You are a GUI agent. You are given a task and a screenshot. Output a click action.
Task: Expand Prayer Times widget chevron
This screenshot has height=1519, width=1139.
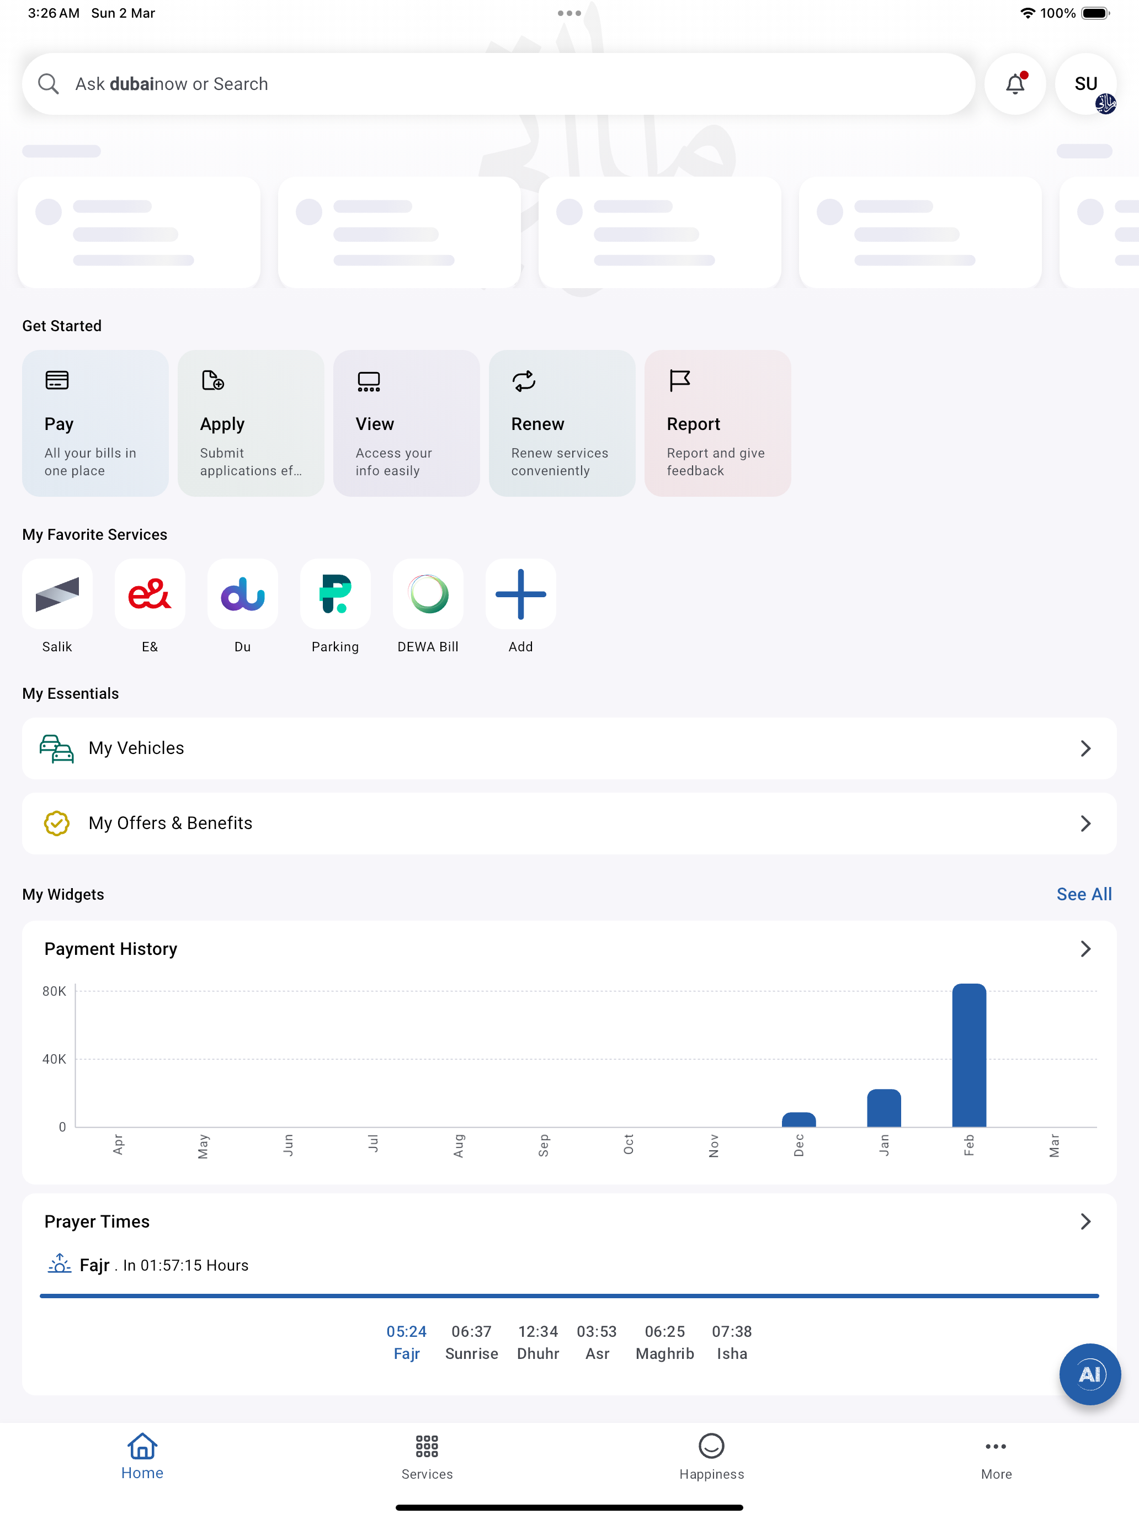1085,1221
